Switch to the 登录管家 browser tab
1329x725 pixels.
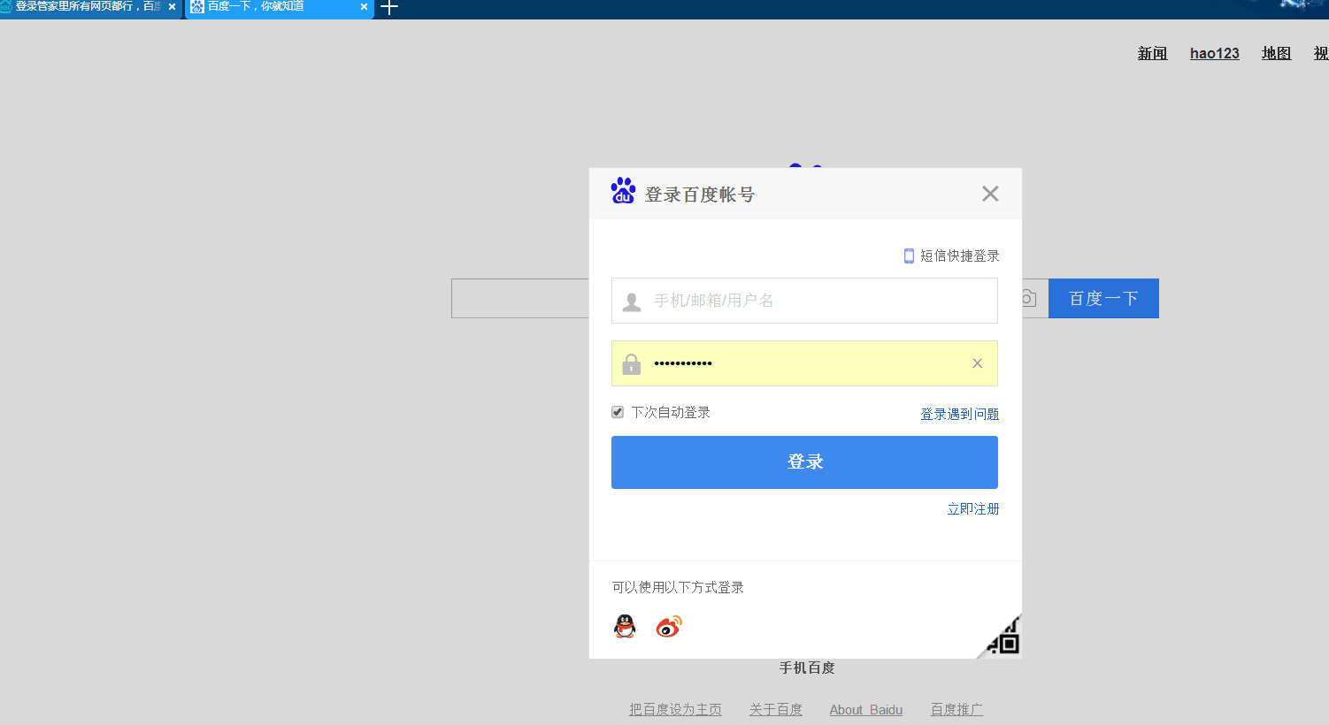coord(84,9)
